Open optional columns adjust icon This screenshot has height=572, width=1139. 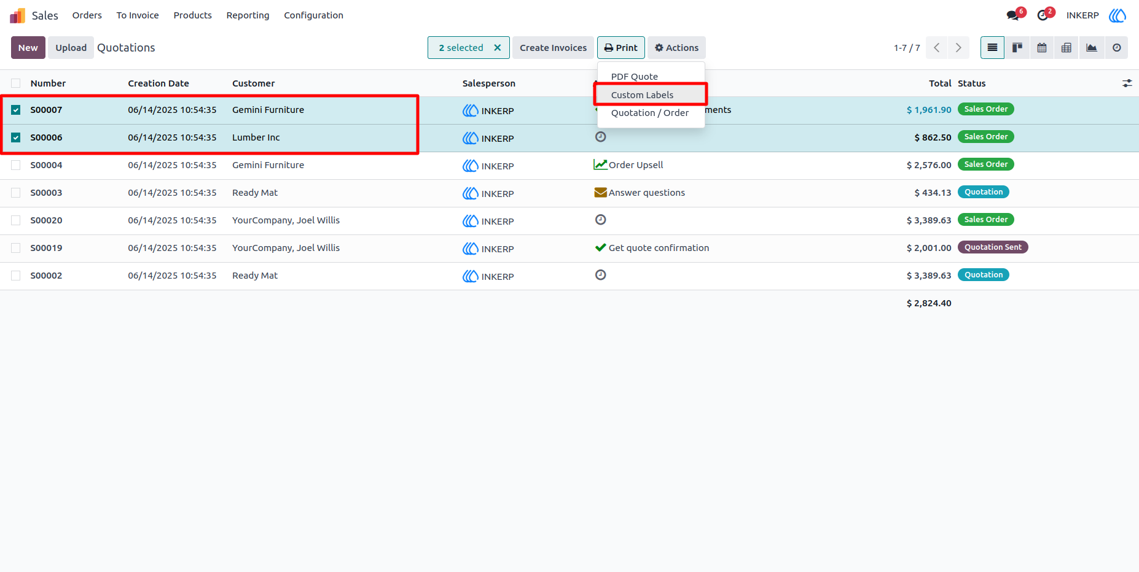pyautogui.click(x=1127, y=83)
